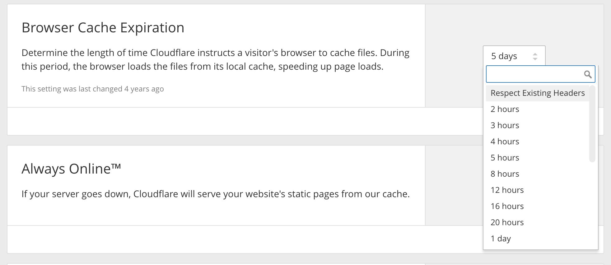Click the "Always Online™" heading
Image resolution: width=611 pixels, height=265 pixels.
pyautogui.click(x=71, y=169)
